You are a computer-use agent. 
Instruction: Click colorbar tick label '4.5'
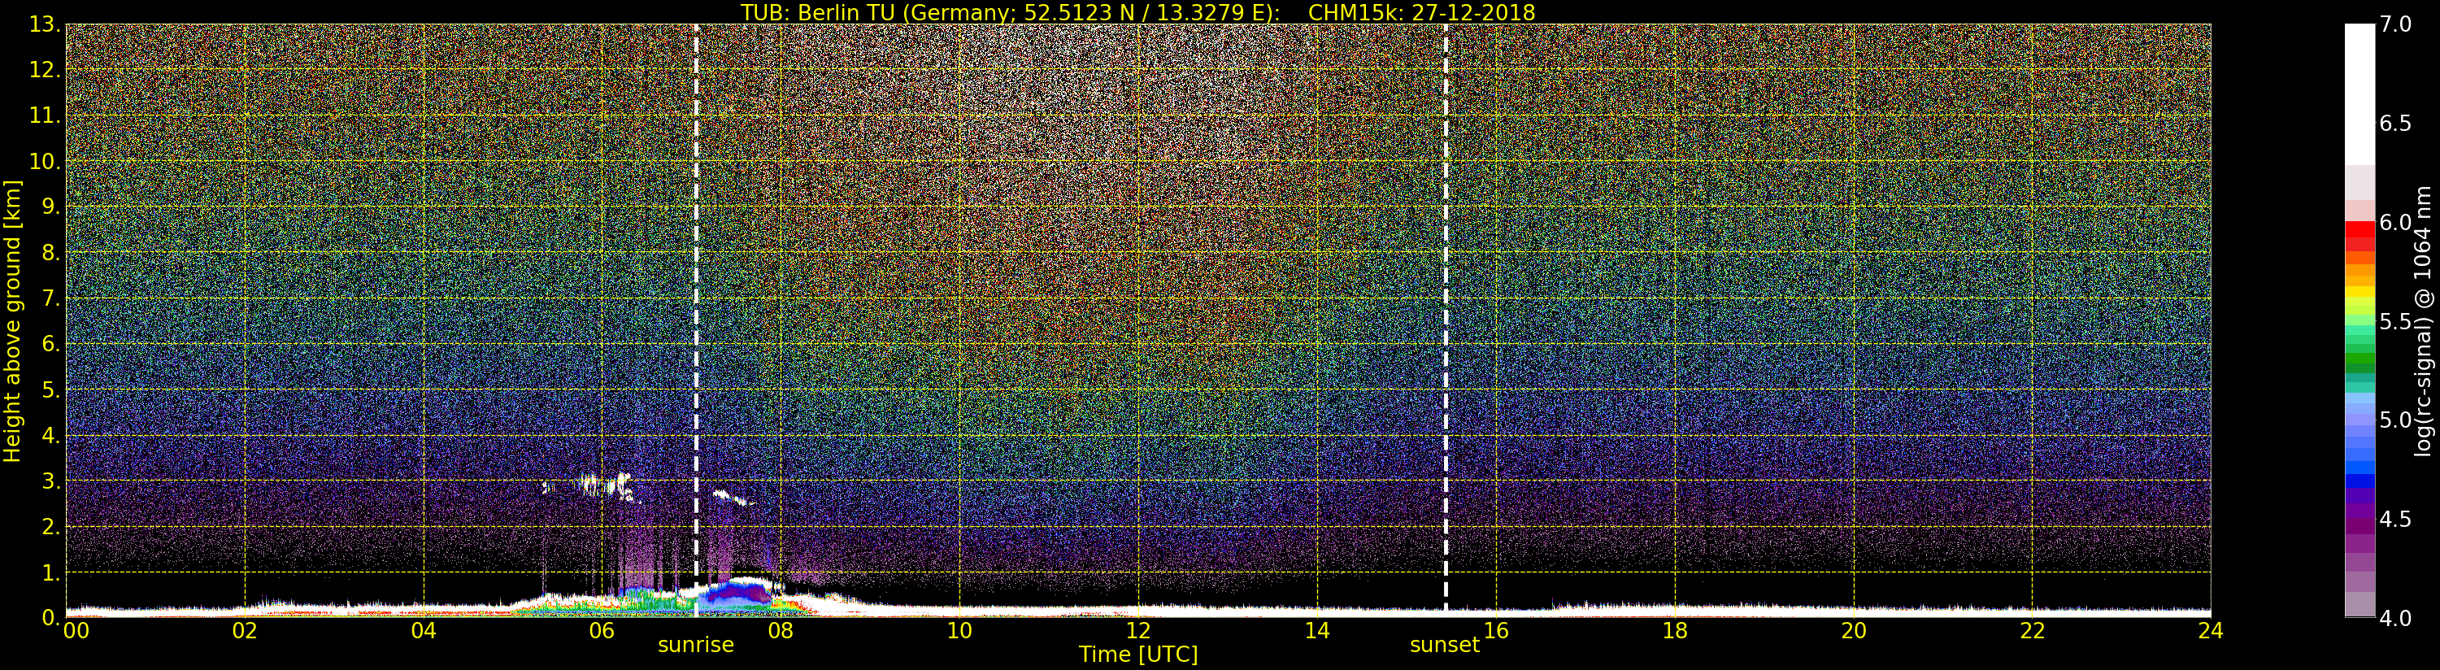pos(2394,520)
